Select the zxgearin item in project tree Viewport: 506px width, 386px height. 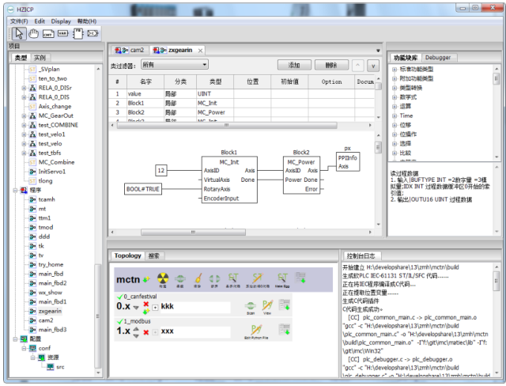point(51,312)
